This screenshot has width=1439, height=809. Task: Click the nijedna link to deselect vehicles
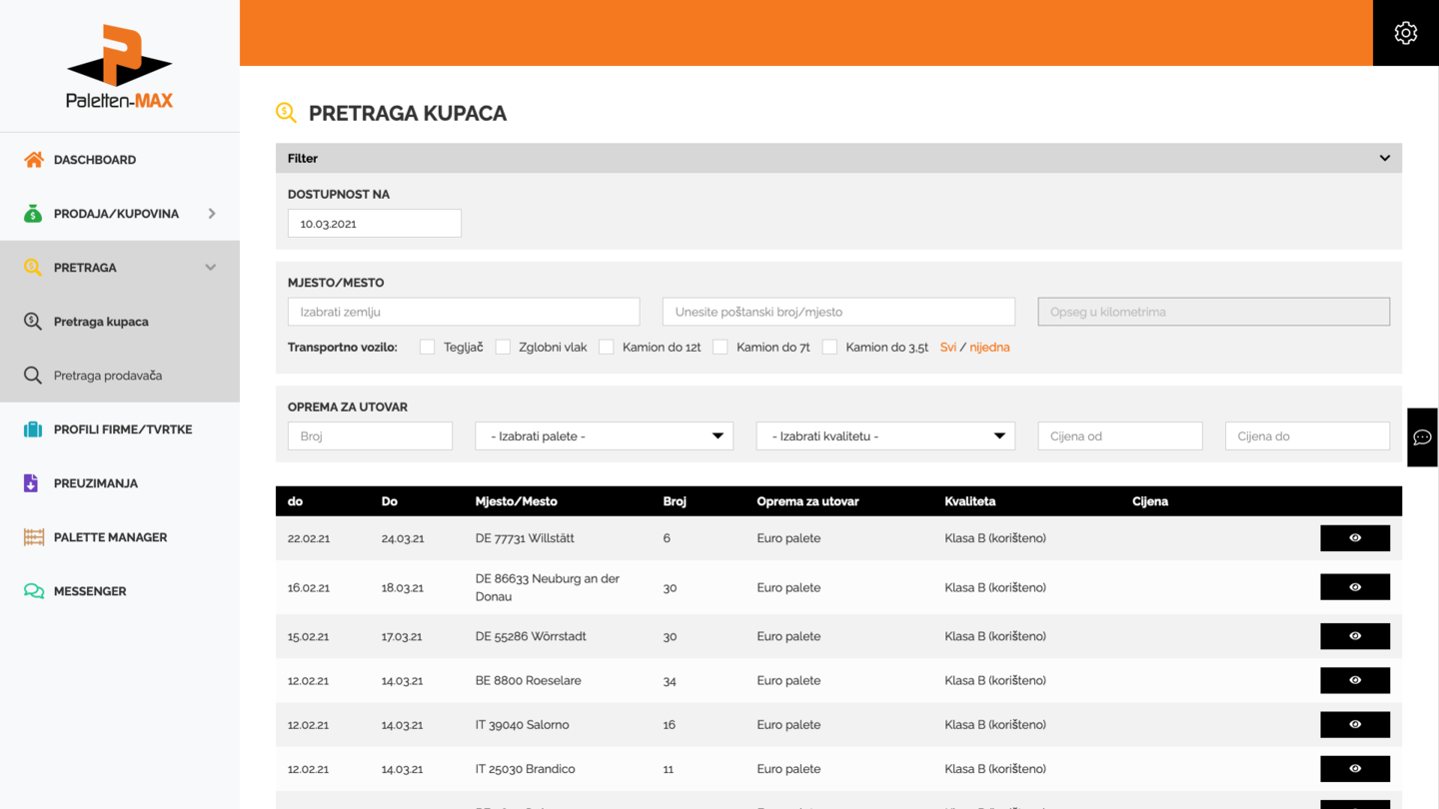(x=989, y=348)
